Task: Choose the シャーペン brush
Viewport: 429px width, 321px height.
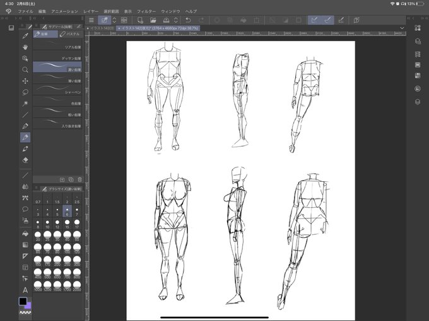Action: (57, 90)
